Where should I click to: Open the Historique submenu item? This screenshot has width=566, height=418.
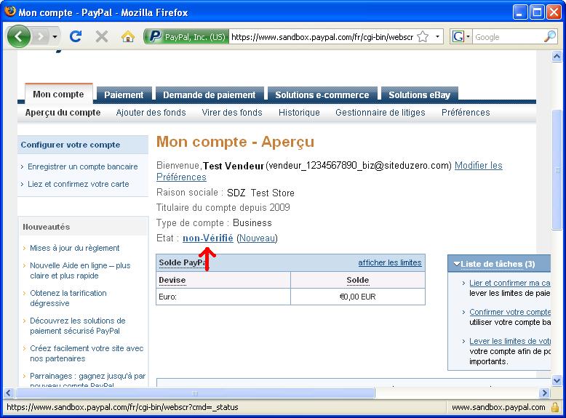tap(299, 113)
